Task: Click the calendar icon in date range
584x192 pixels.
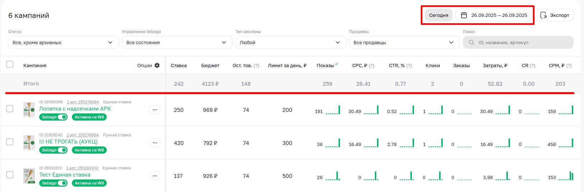Action: point(464,15)
